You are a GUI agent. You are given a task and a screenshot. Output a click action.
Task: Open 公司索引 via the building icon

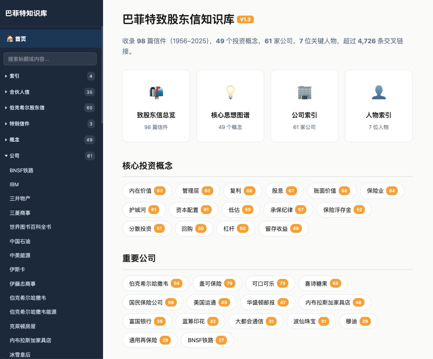tap(304, 92)
